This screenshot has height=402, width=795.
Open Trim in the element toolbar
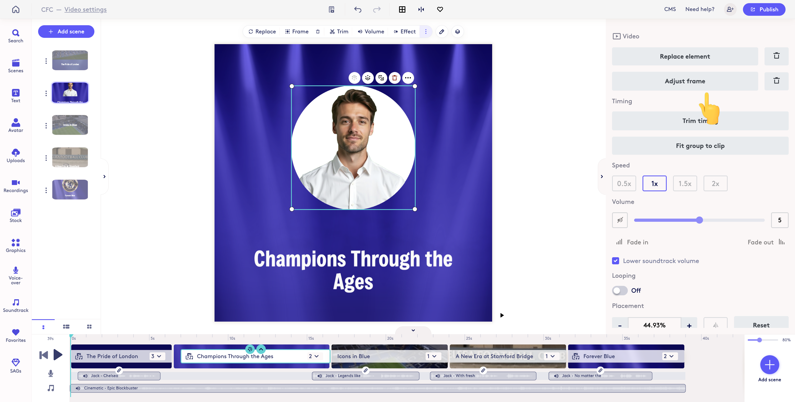point(339,32)
